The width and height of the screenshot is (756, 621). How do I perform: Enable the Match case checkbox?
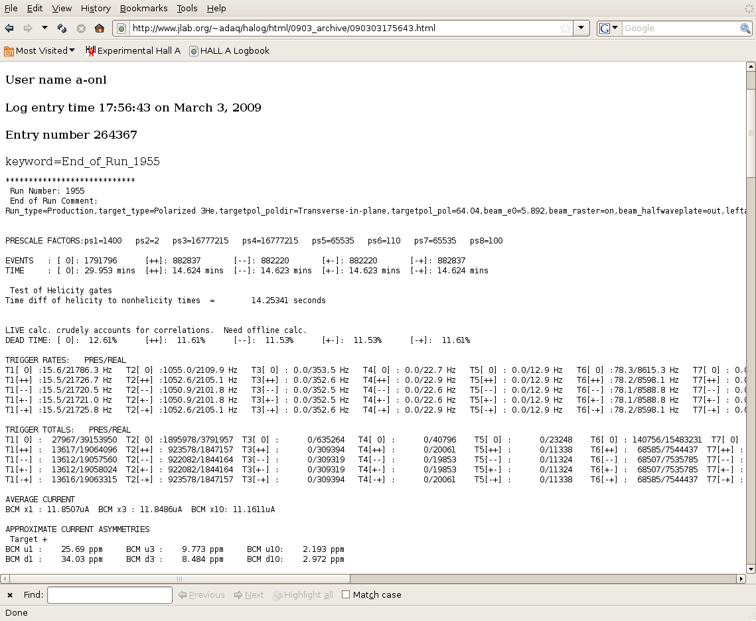(346, 594)
